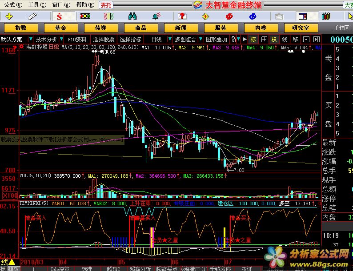Expand the 技术分析 dropdown arrow
This screenshot has height=271, width=353.
click(61, 39)
